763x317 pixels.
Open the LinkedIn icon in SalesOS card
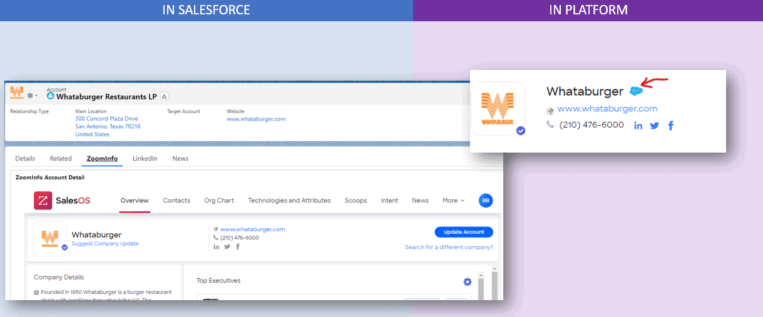217,247
